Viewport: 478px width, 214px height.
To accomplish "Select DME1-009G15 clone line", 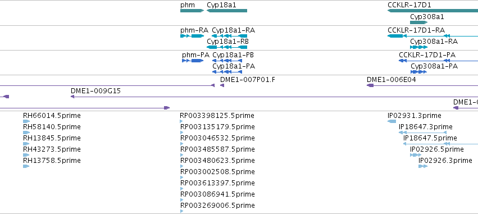I will click(274, 97).
